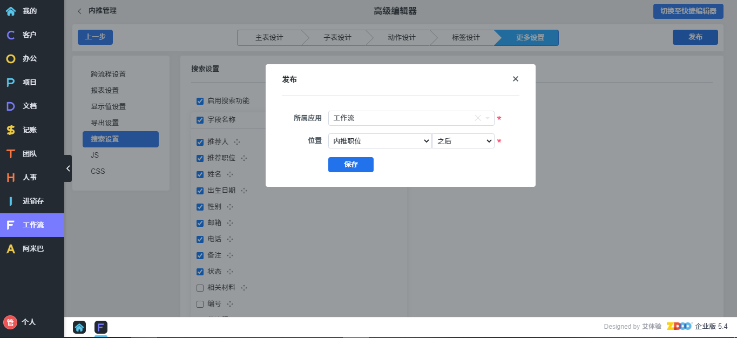Click the 我的 home icon in the sidebar
This screenshot has width=737, height=338.
click(x=11, y=11)
